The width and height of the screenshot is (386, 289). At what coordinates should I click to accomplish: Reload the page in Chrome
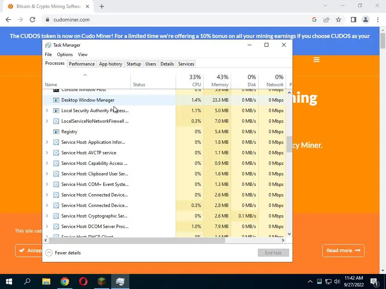(32, 20)
